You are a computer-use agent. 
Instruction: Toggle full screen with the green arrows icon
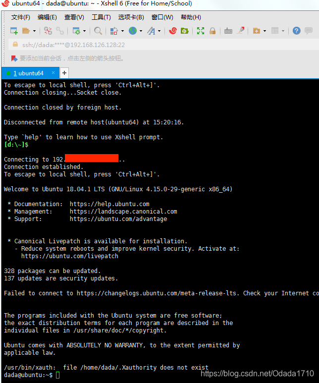click(201, 31)
